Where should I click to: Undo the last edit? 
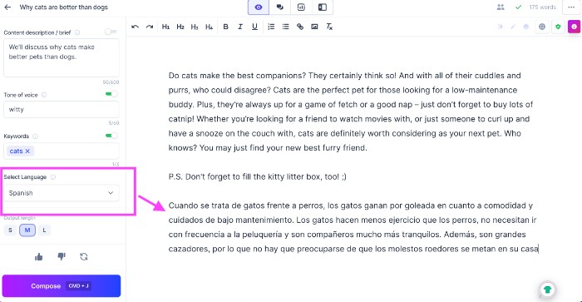coord(135,27)
